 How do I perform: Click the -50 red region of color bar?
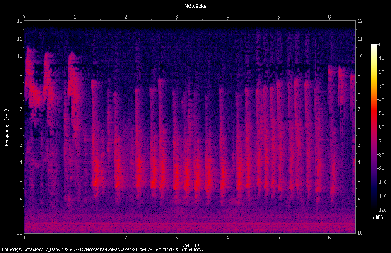[x=373, y=113]
